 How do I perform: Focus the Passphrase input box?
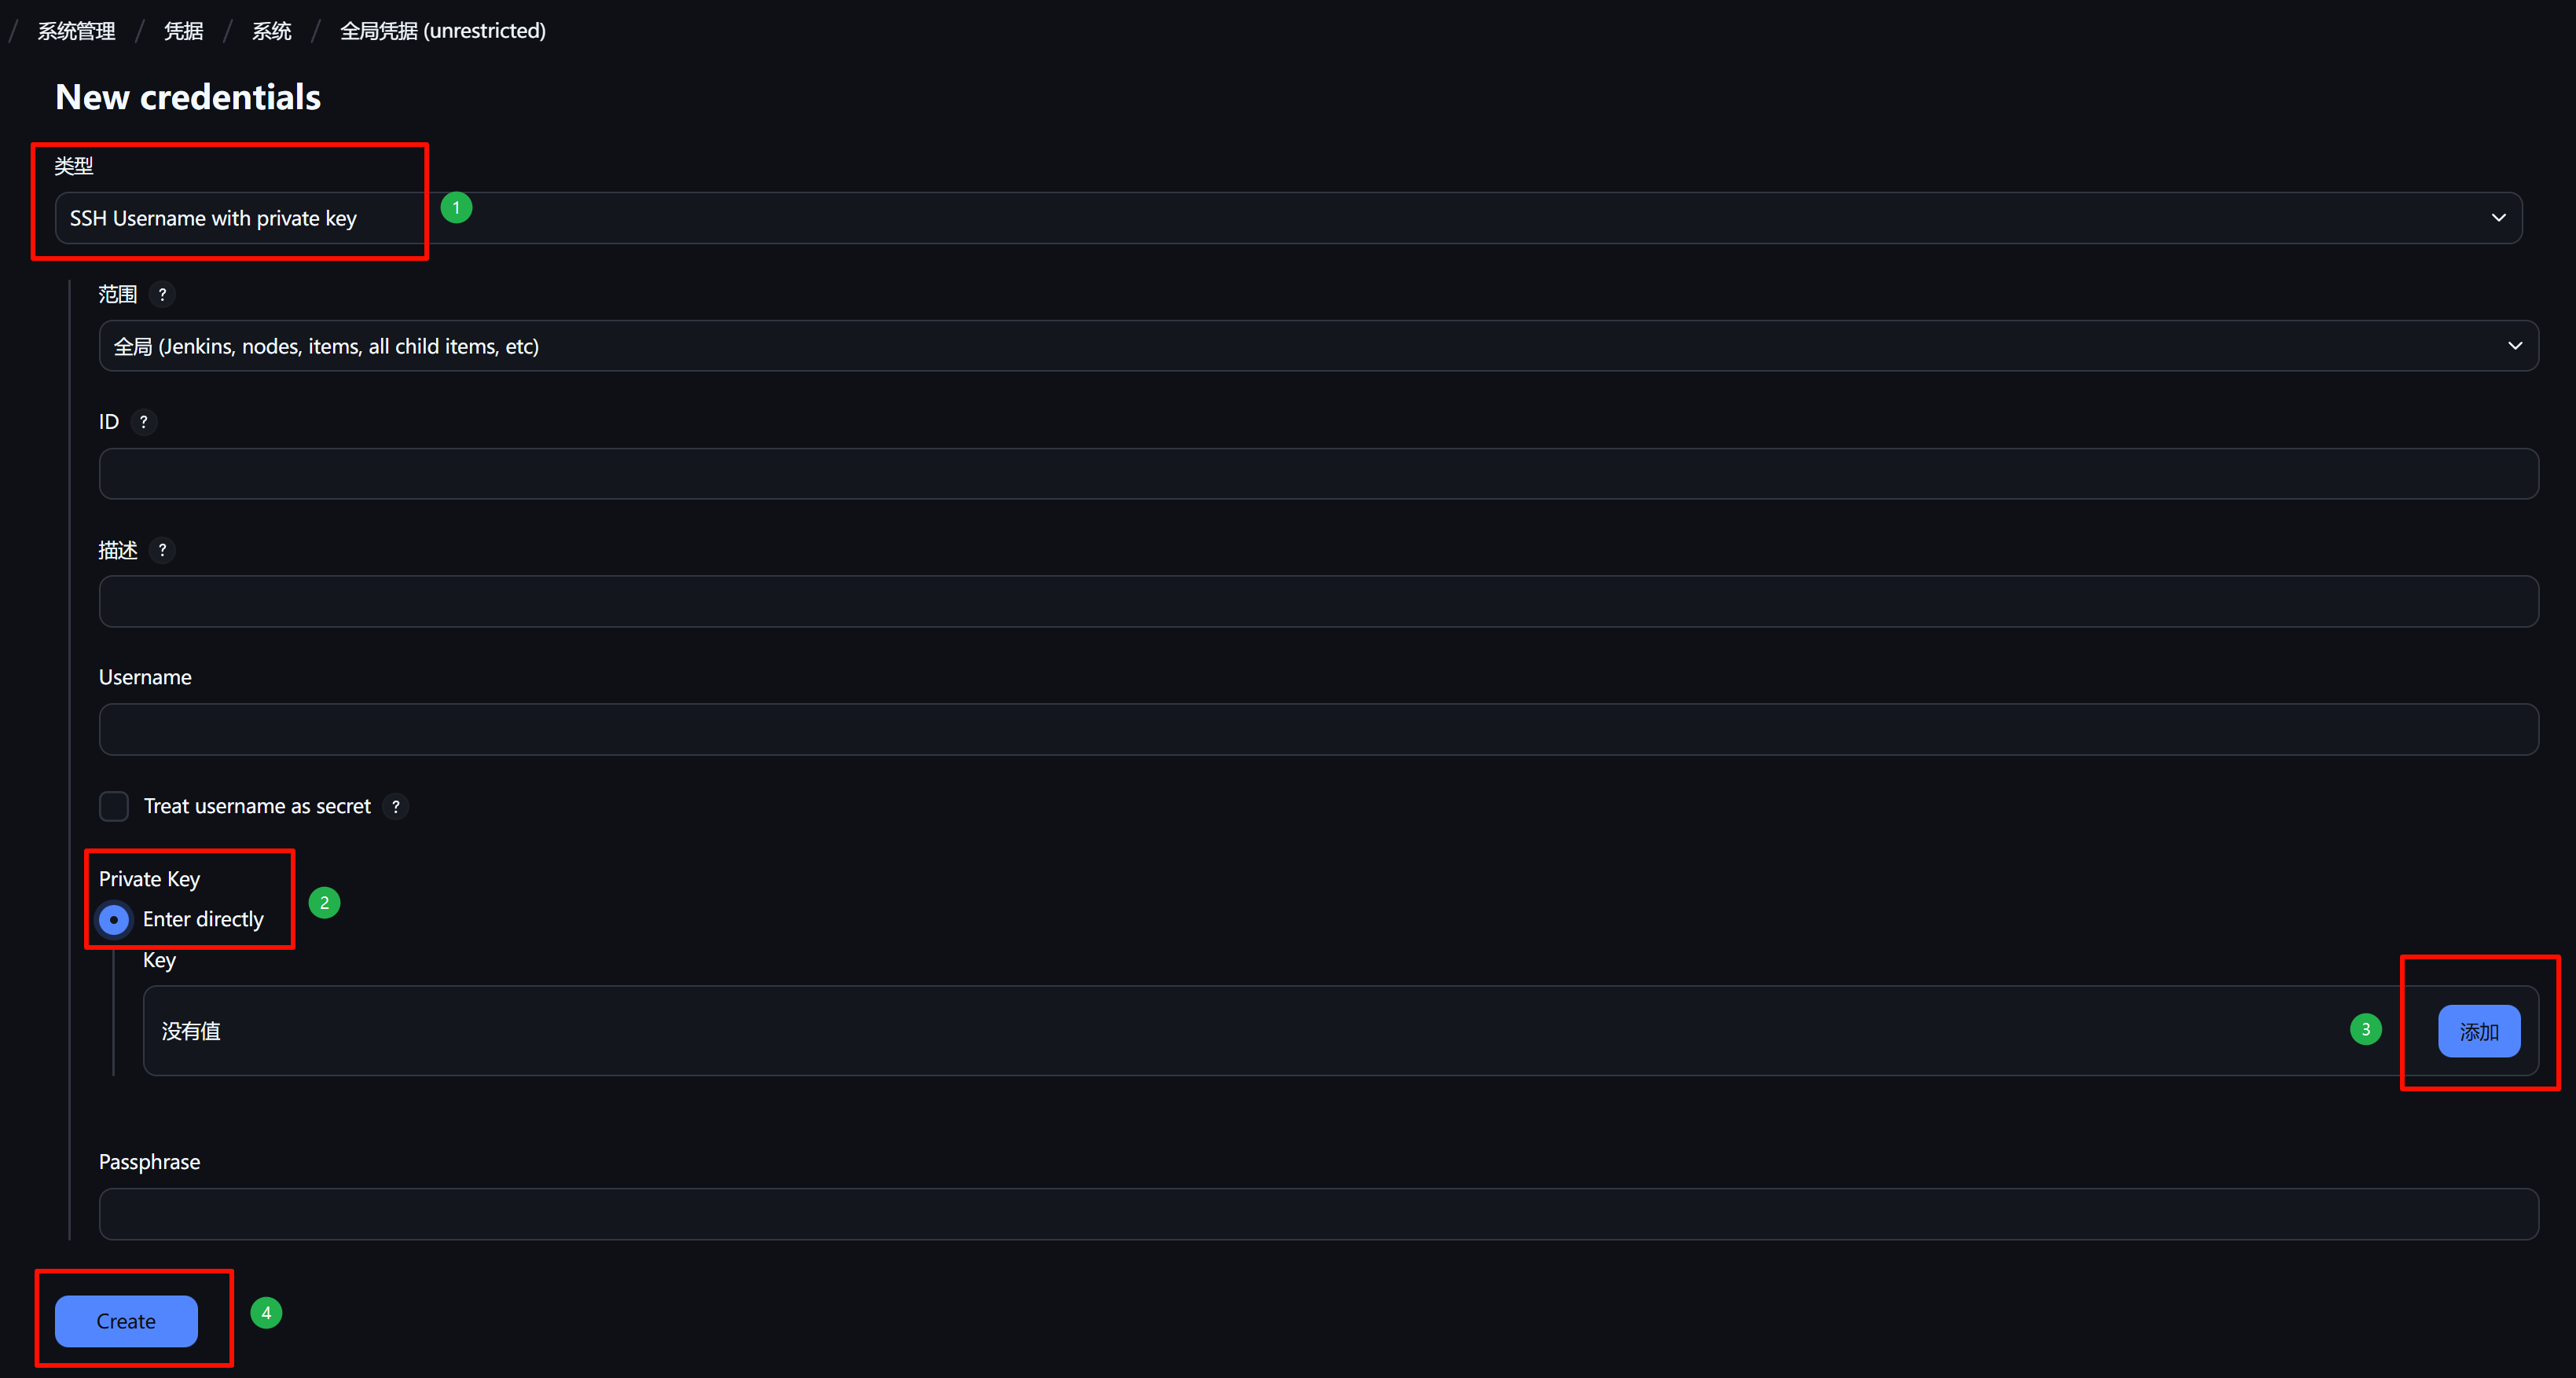(x=1318, y=1214)
